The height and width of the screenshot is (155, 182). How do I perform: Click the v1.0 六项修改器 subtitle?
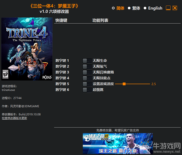pyautogui.click(x=54, y=12)
